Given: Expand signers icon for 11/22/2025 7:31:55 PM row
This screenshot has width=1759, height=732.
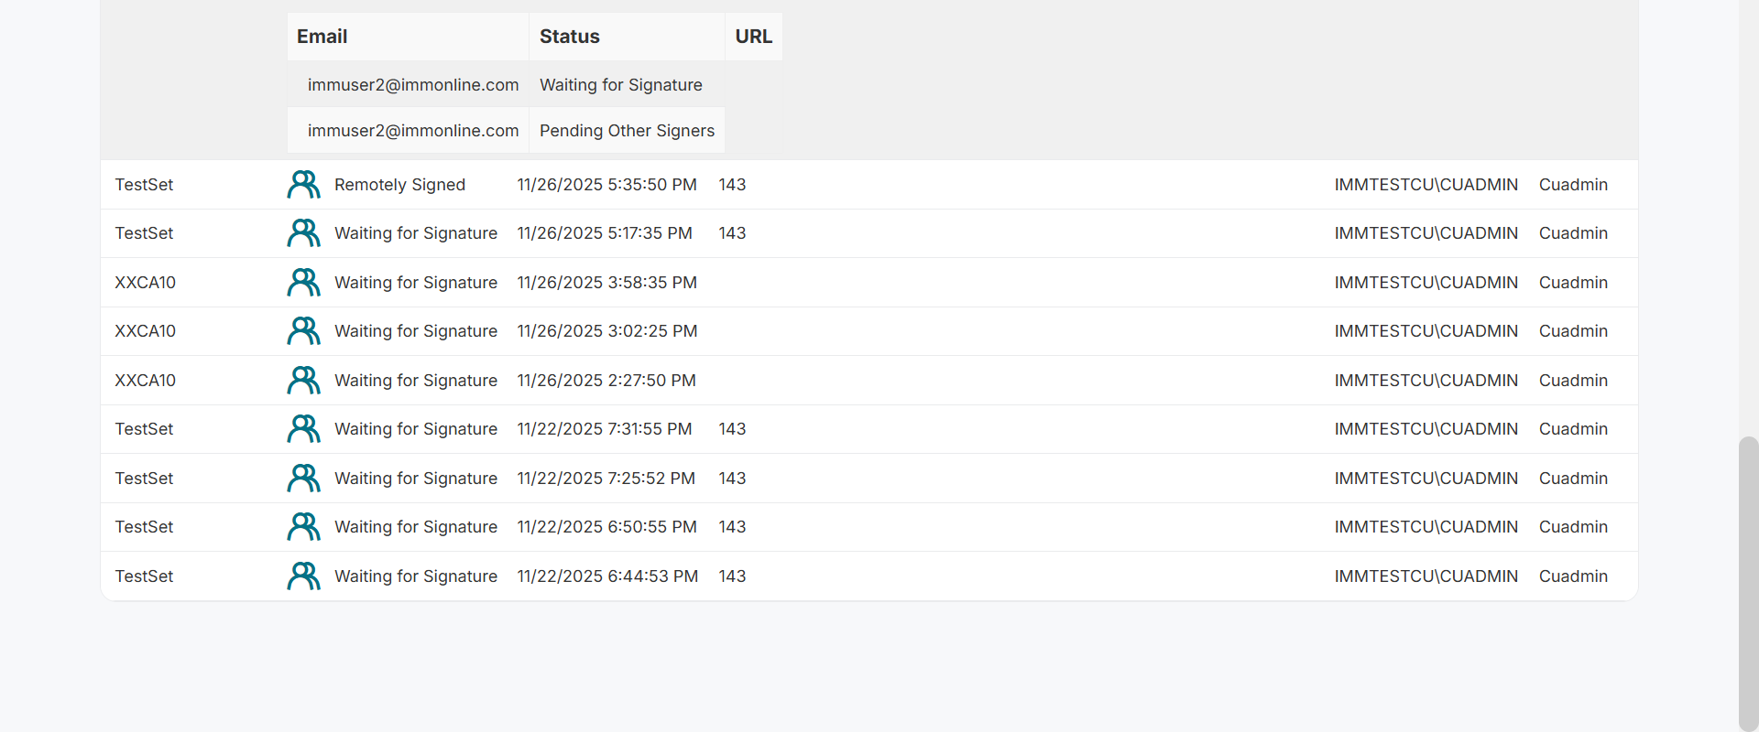Looking at the screenshot, I should coord(303,429).
